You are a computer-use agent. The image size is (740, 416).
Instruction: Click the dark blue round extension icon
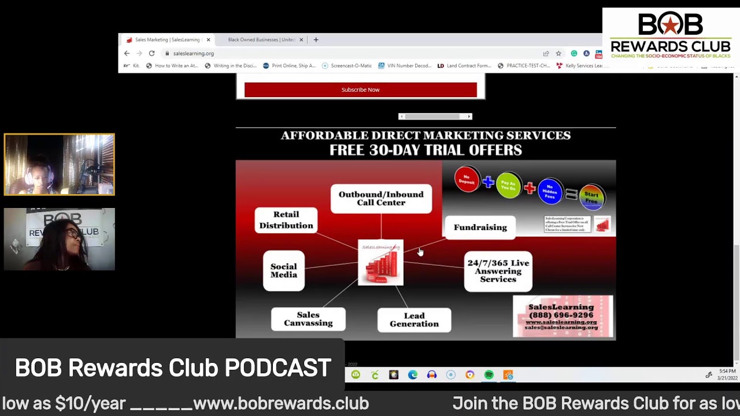tap(586, 53)
